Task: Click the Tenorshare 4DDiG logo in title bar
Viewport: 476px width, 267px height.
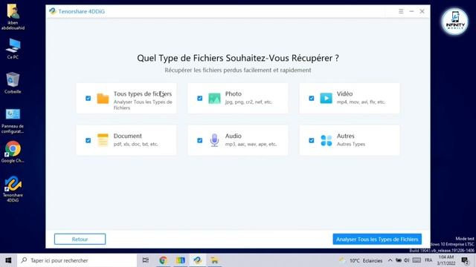Action: point(53,11)
